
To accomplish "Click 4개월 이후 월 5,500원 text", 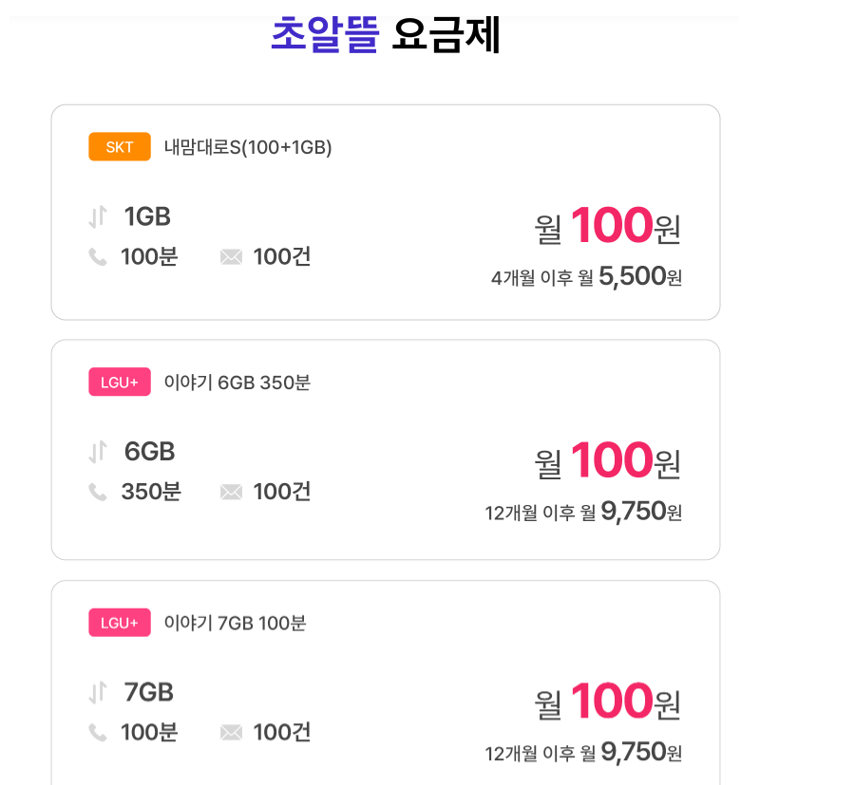I will pos(586,277).
